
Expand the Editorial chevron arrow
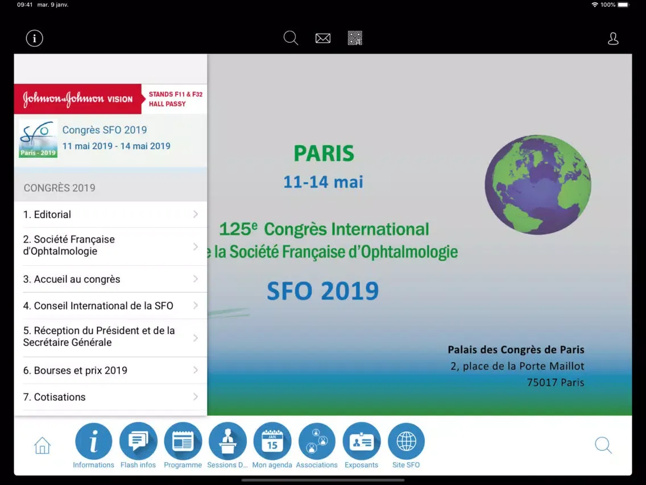click(196, 215)
